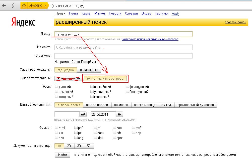
Task: Select где угодно word placement
Action: click(66, 70)
